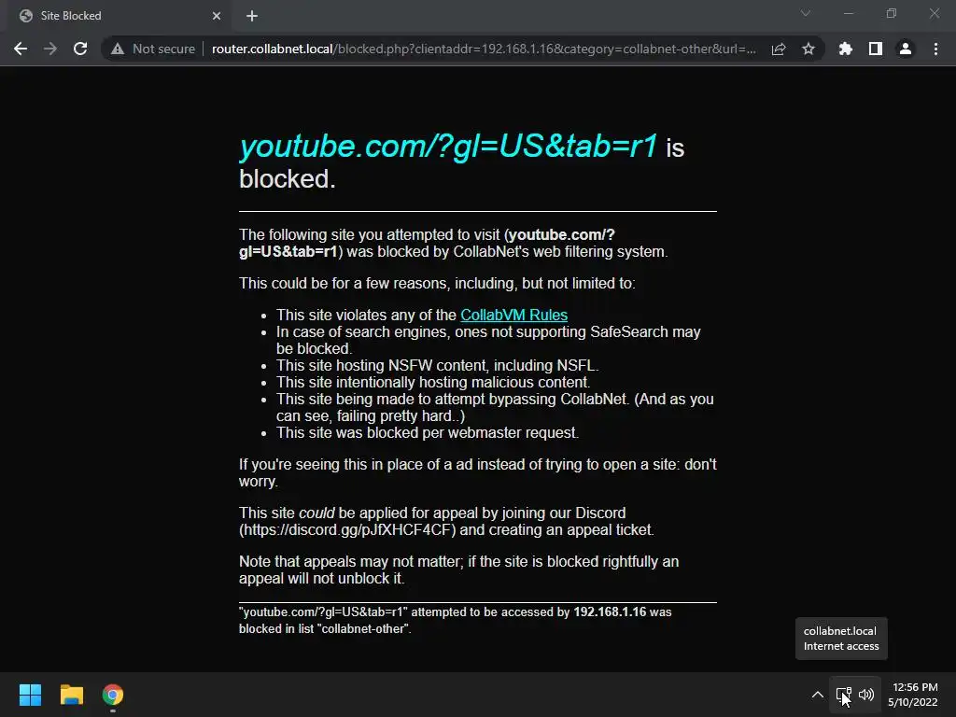Viewport: 956px width, 717px height.
Task: Show hidden tray icons
Action: (818, 695)
